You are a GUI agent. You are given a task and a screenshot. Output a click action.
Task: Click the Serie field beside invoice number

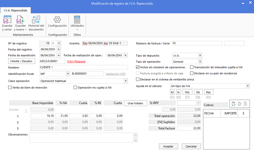[235, 43]
